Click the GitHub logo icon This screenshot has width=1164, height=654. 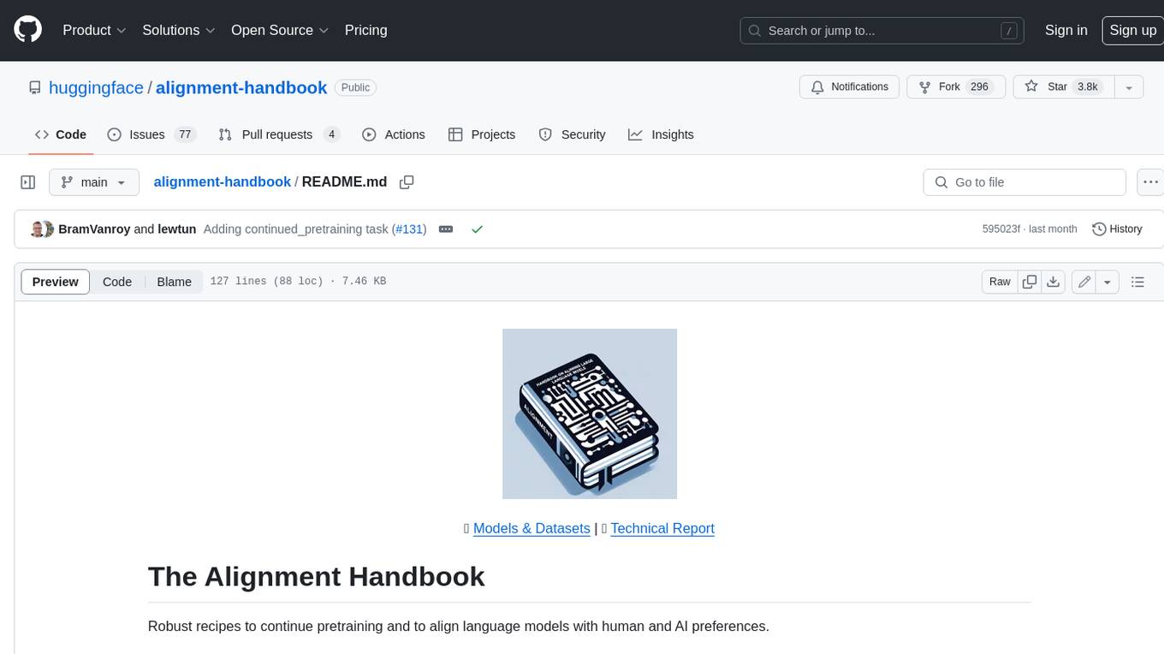coord(28,30)
